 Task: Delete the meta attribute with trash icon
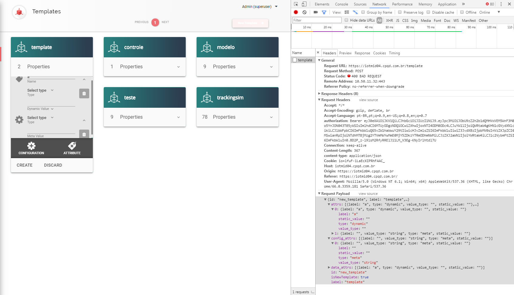[84, 134]
